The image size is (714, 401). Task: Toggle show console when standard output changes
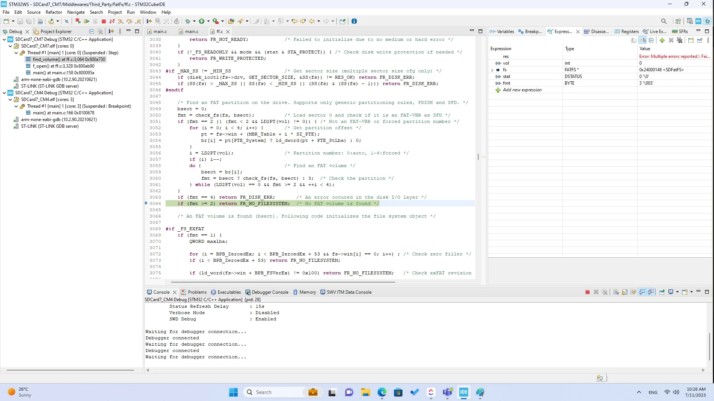coord(642,292)
